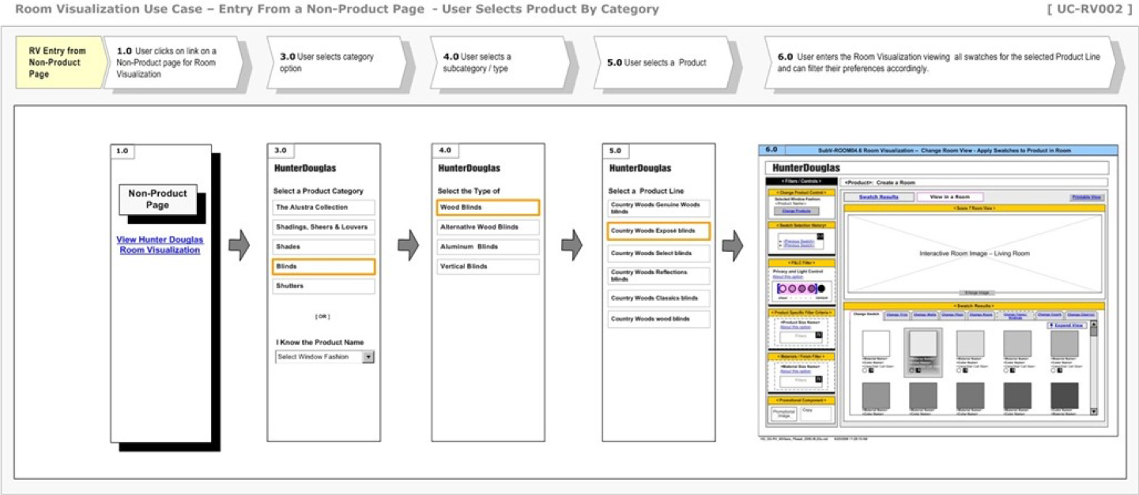
Task: Click the HunterDouglas logo in Room Visualization screen
Action: [x=806, y=167]
